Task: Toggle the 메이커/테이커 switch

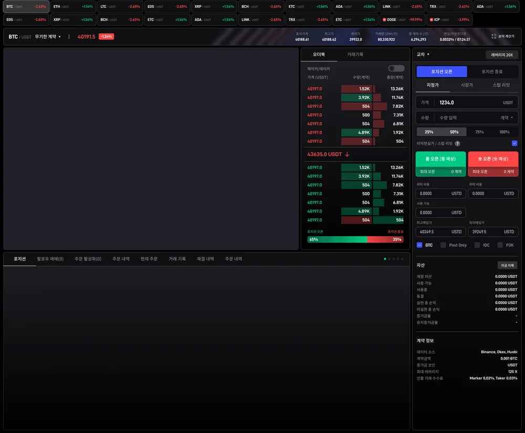Action: pyautogui.click(x=396, y=68)
